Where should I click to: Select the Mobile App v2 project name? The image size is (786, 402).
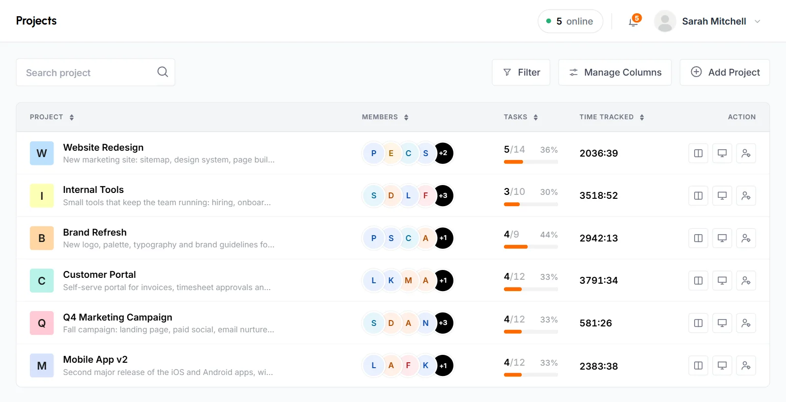point(95,359)
